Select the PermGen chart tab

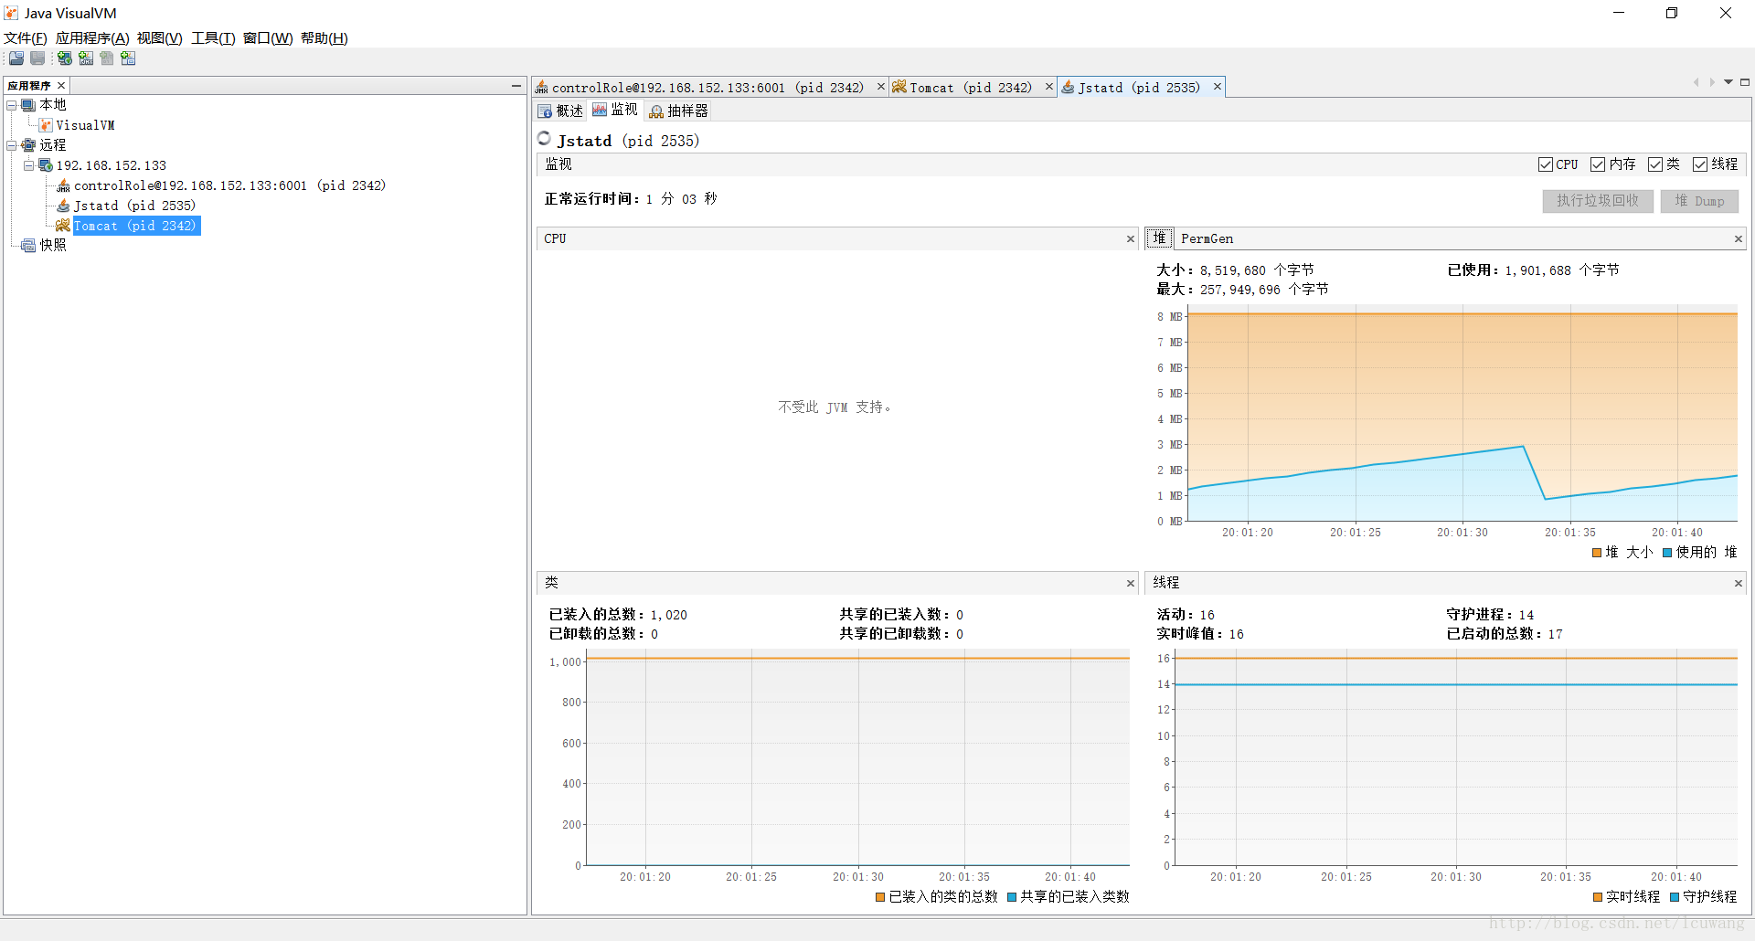1207,238
